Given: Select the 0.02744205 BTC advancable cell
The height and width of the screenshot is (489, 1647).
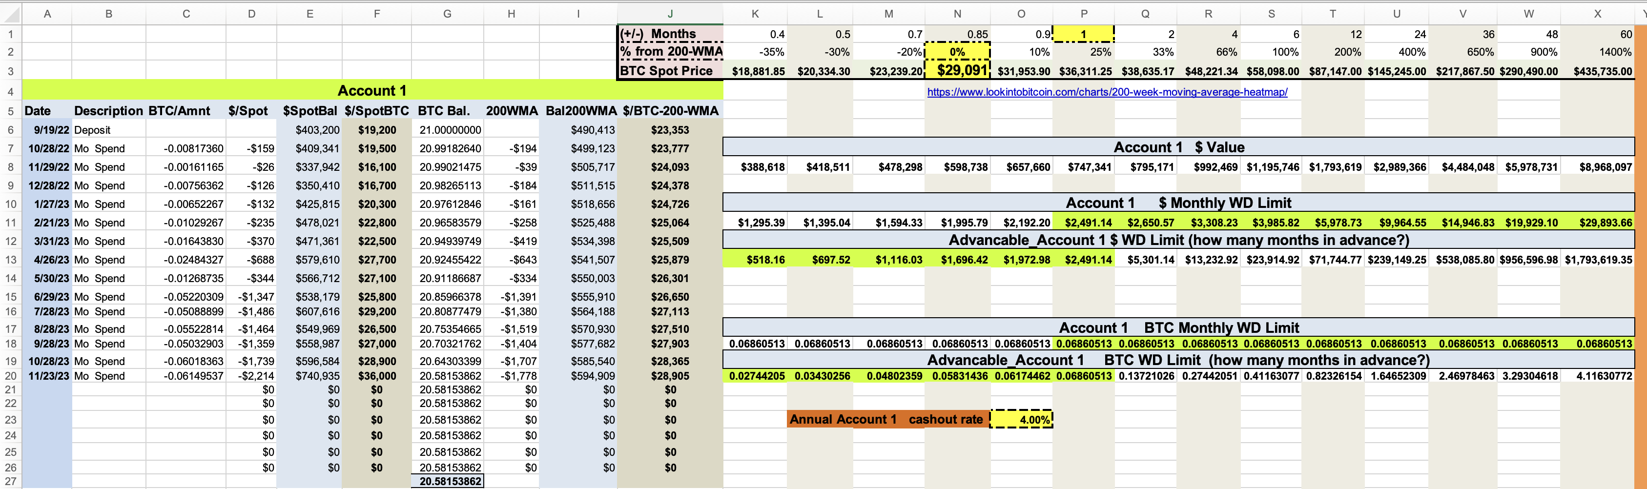Looking at the screenshot, I should click(x=755, y=376).
